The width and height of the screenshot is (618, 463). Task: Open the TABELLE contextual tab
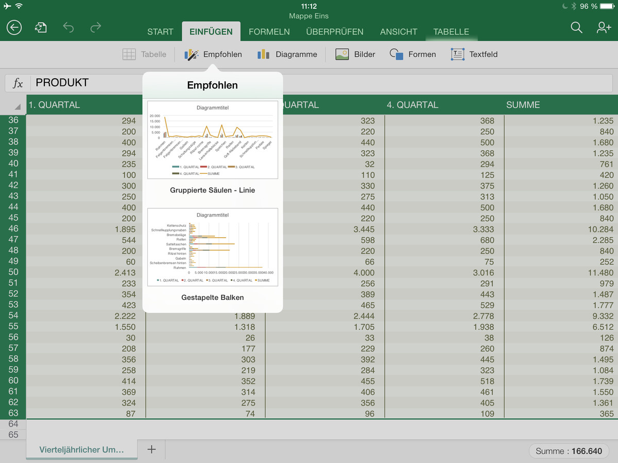tap(451, 31)
